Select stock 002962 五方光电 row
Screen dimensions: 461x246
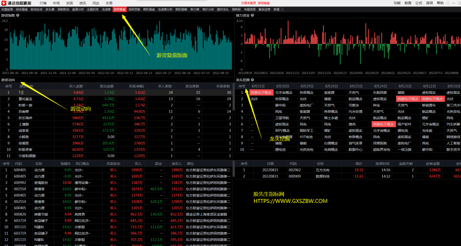[x=348, y=170]
